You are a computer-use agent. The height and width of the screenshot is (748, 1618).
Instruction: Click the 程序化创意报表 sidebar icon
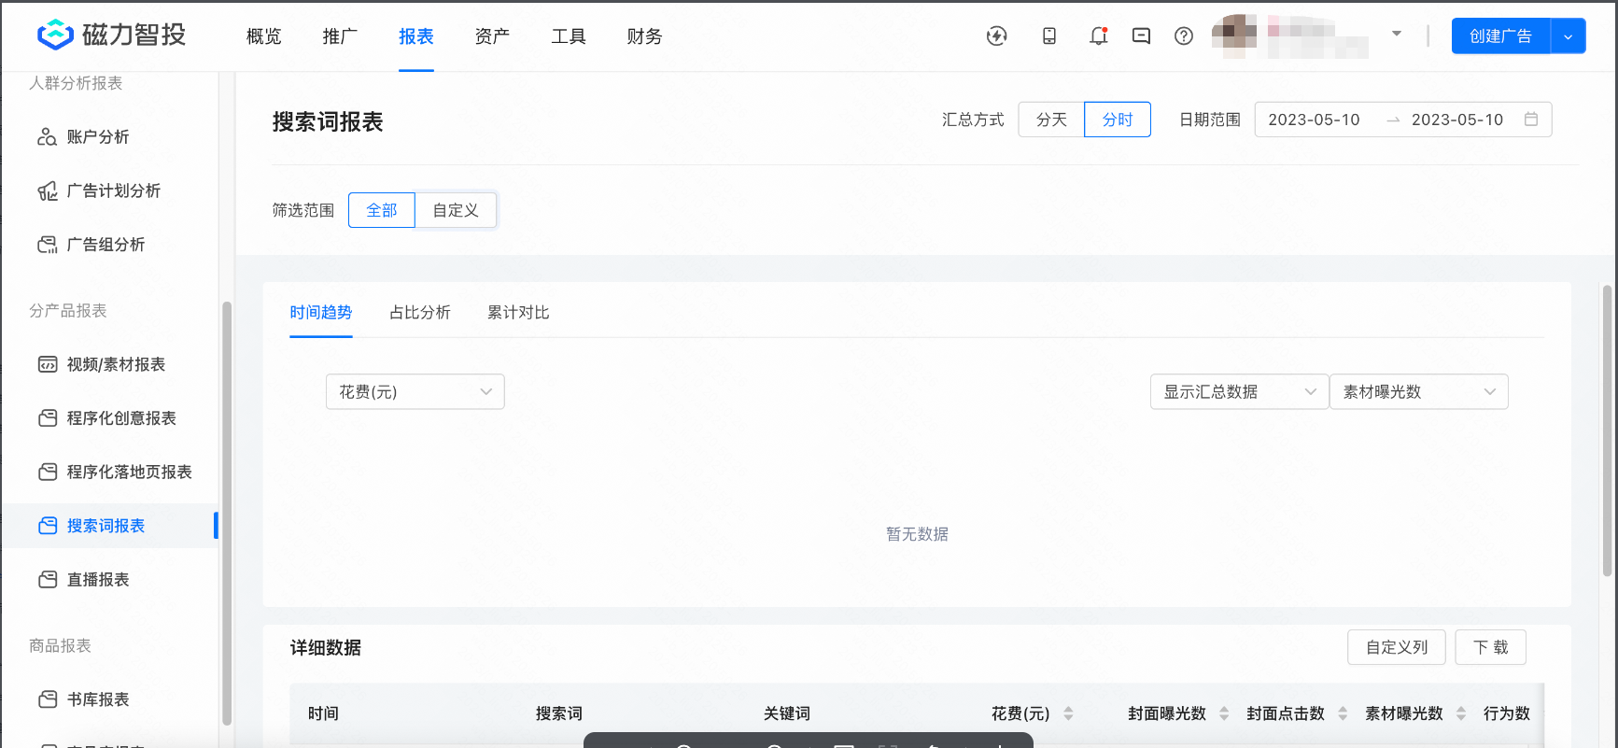pos(48,418)
